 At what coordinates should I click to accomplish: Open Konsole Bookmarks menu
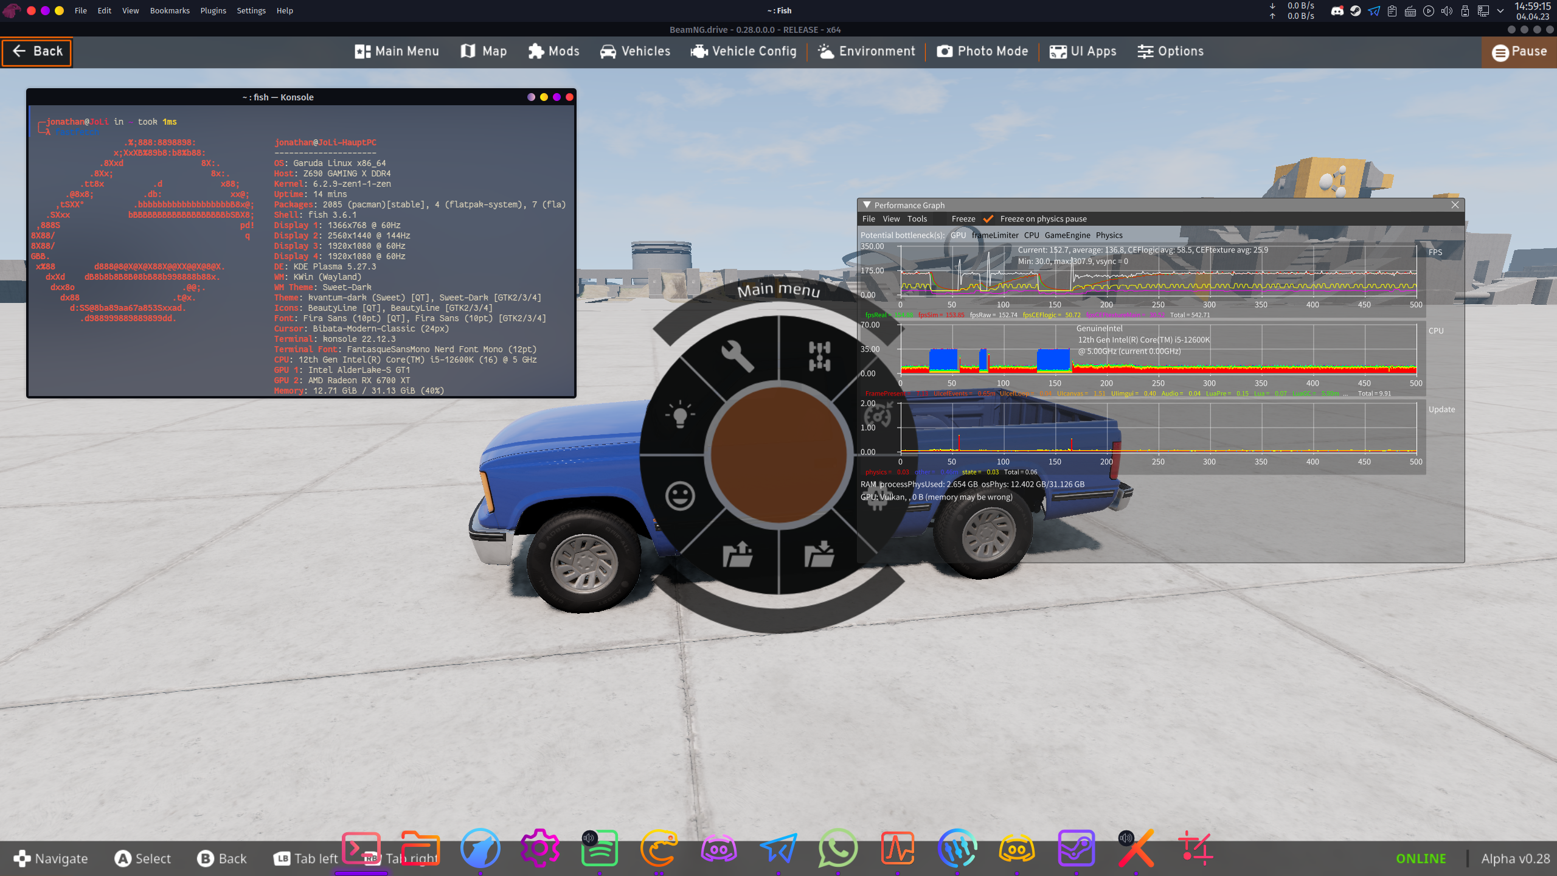click(x=170, y=10)
